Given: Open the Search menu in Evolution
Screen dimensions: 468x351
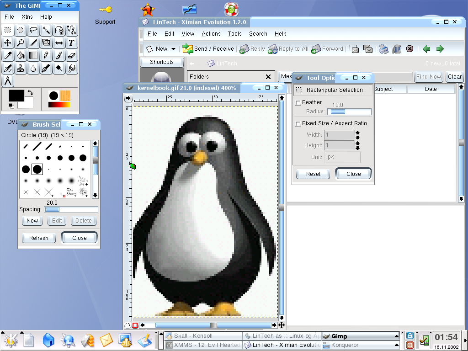Looking at the screenshot, I should [x=258, y=34].
